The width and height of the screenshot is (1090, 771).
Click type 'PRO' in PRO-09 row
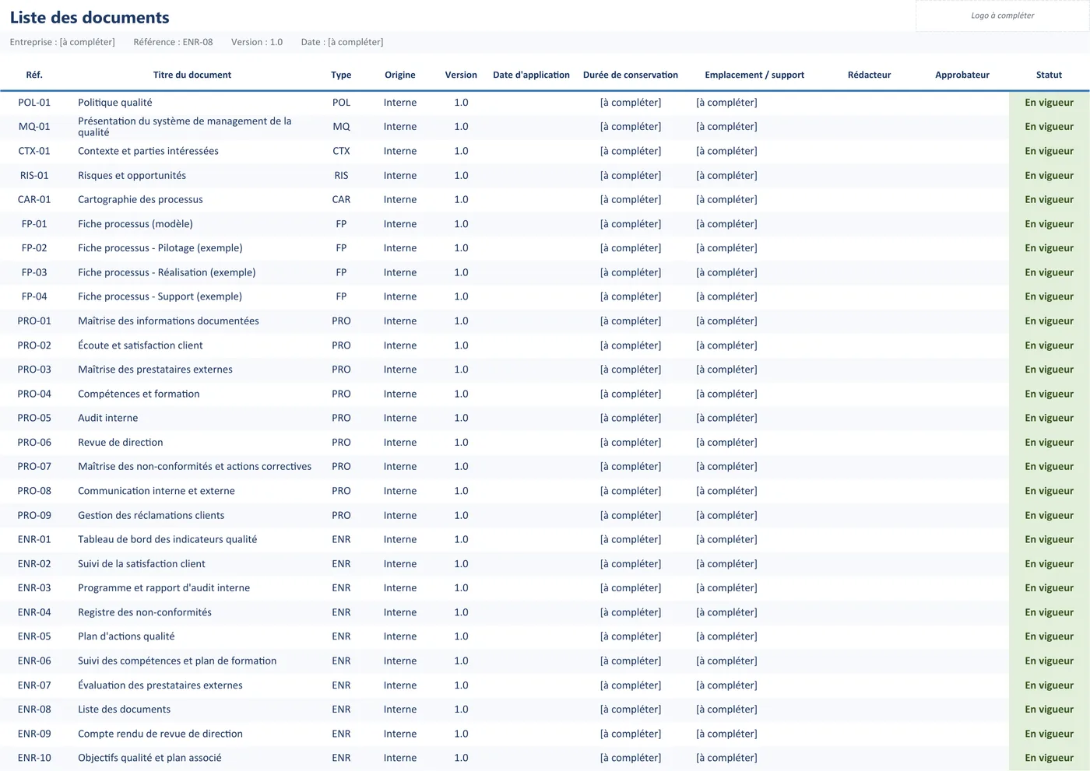(341, 515)
